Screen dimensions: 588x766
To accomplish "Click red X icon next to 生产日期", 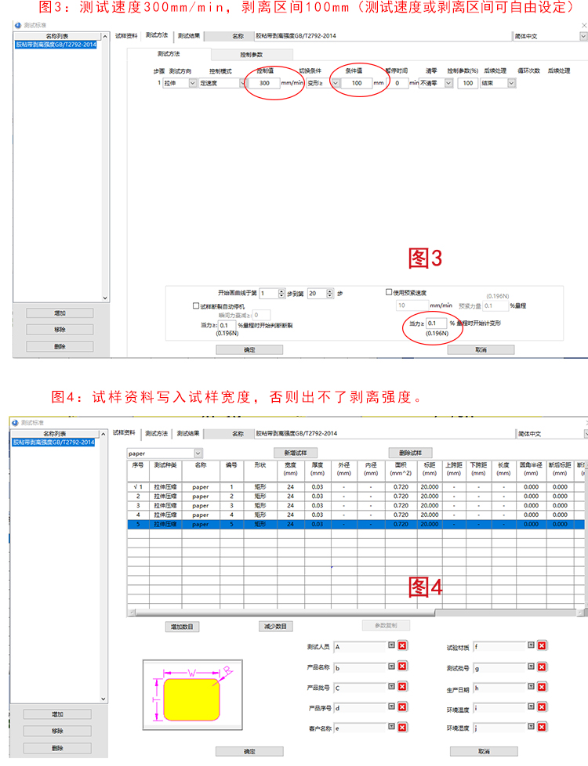I will tap(542, 688).
